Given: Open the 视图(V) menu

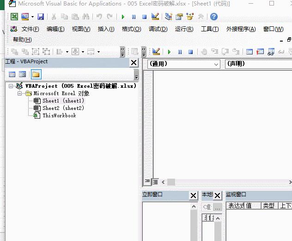Looking at the screenshot, I should (81, 29).
